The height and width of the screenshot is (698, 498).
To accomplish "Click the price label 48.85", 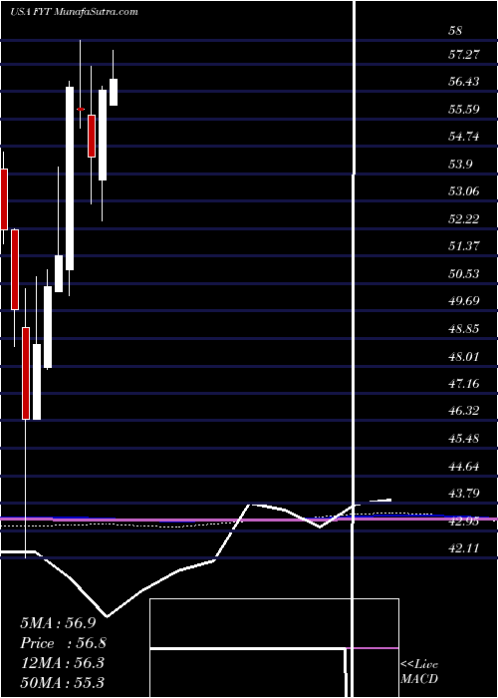I will point(464,329).
